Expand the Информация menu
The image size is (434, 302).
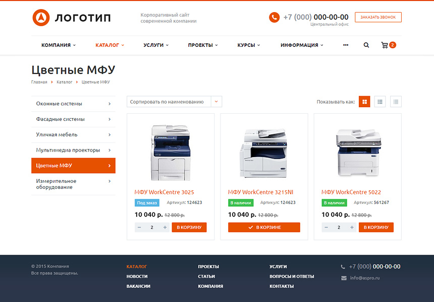[301, 45]
